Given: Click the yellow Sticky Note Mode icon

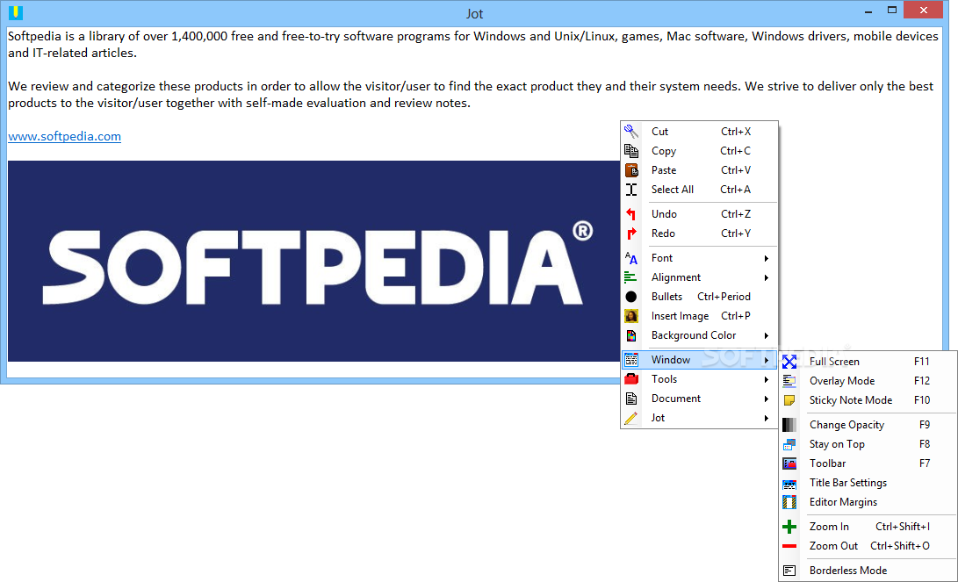Looking at the screenshot, I should [x=789, y=400].
